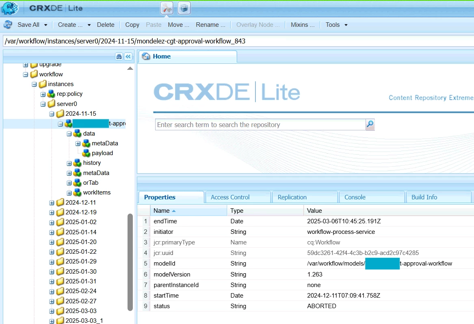Open the Save All dropdown arrow
This screenshot has width=474, height=324.
click(45, 25)
